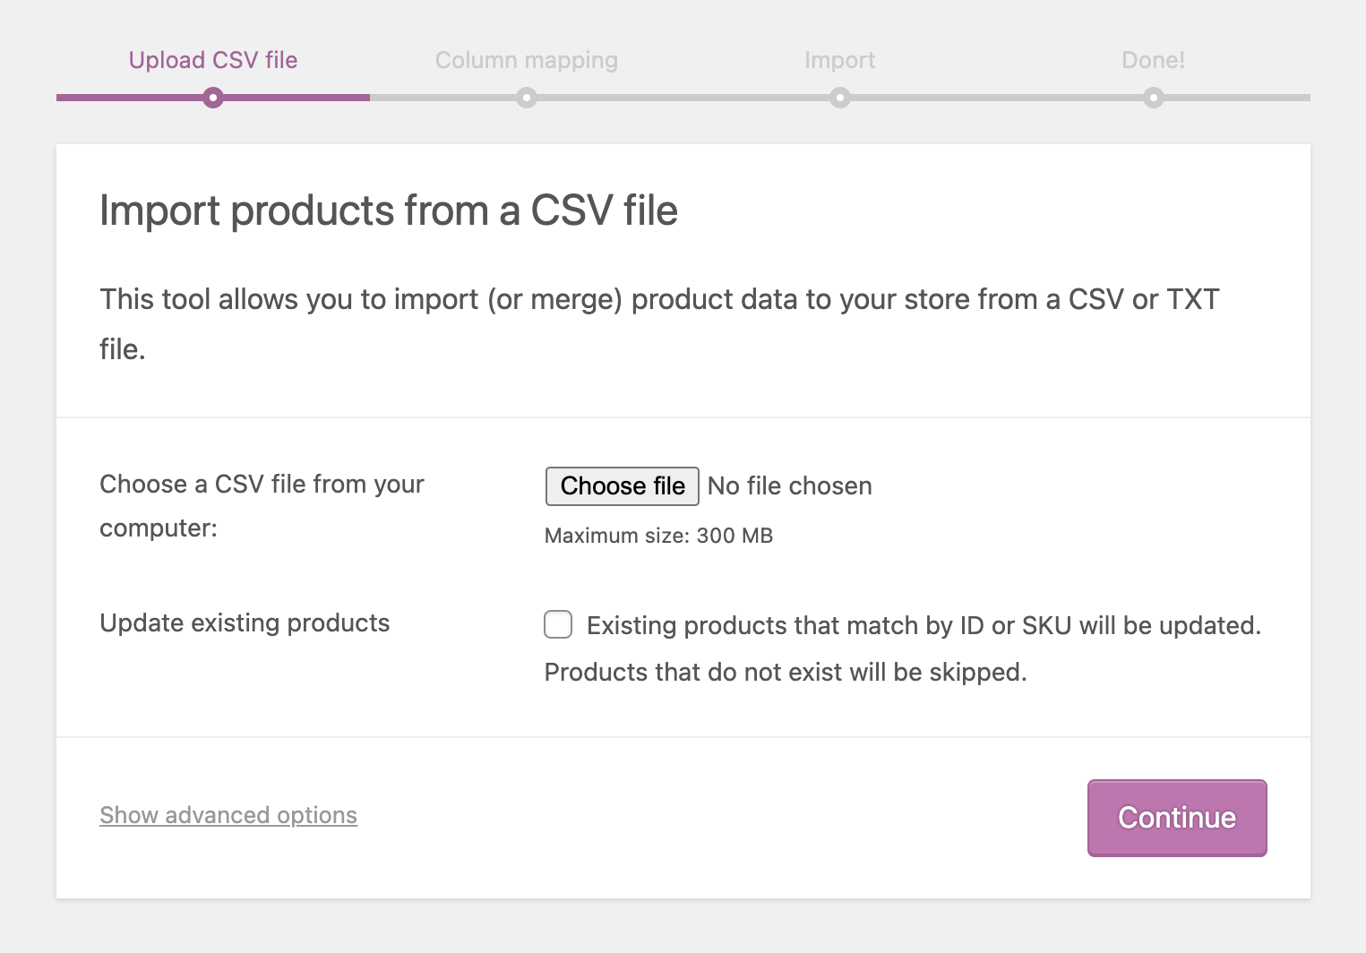The image size is (1366, 953).
Task: Click the 'No file chosen' text area
Action: point(789,486)
